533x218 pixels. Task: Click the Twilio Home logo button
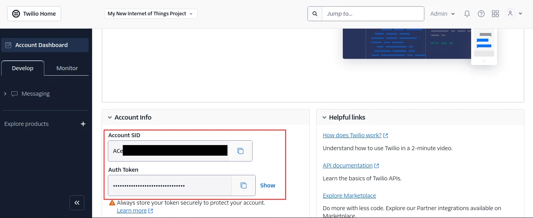pyautogui.click(x=34, y=14)
